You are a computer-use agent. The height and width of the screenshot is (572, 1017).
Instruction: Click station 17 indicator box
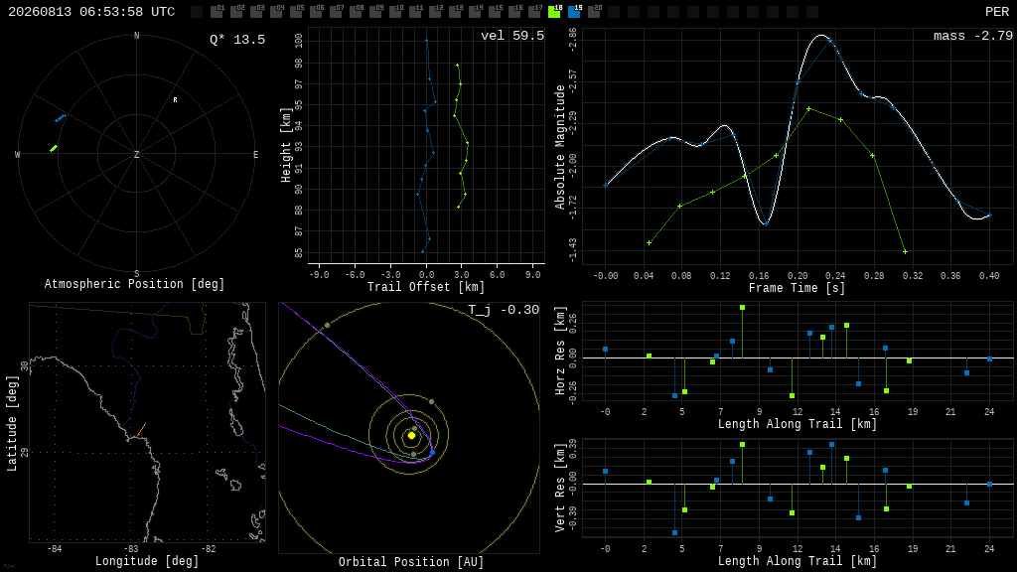[x=534, y=12]
